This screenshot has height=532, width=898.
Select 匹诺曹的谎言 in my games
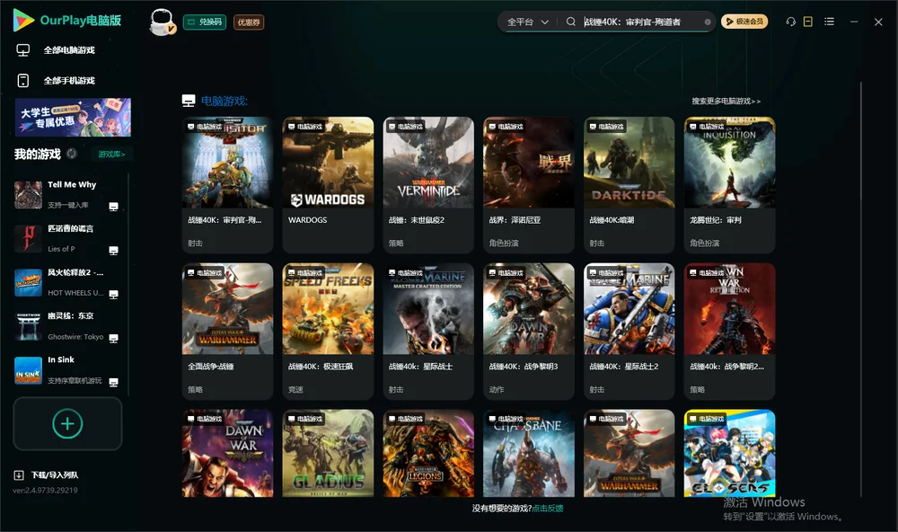pyautogui.click(x=67, y=239)
